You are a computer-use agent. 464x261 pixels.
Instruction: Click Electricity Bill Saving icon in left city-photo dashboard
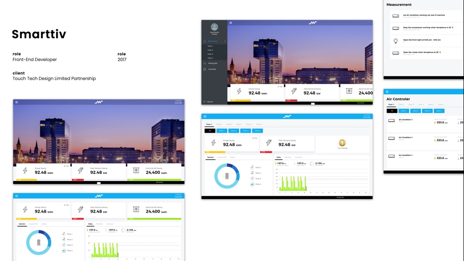pos(136,170)
